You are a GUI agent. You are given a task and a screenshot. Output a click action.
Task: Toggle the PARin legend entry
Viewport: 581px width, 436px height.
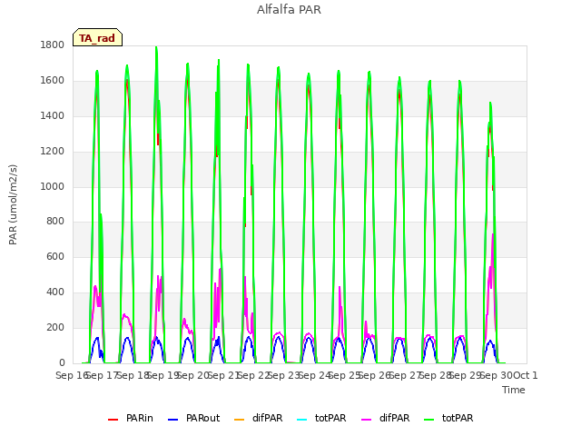pos(131,418)
